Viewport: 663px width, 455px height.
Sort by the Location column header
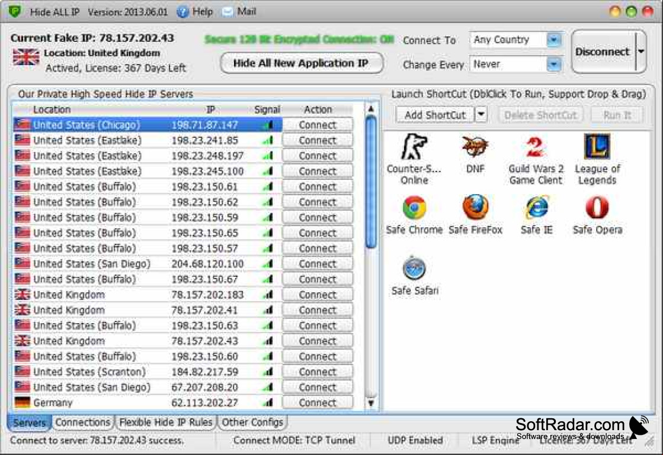[52, 109]
